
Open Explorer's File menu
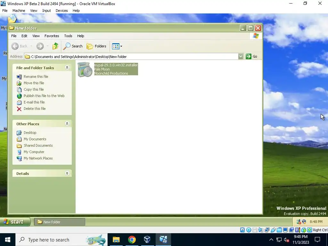14,36
